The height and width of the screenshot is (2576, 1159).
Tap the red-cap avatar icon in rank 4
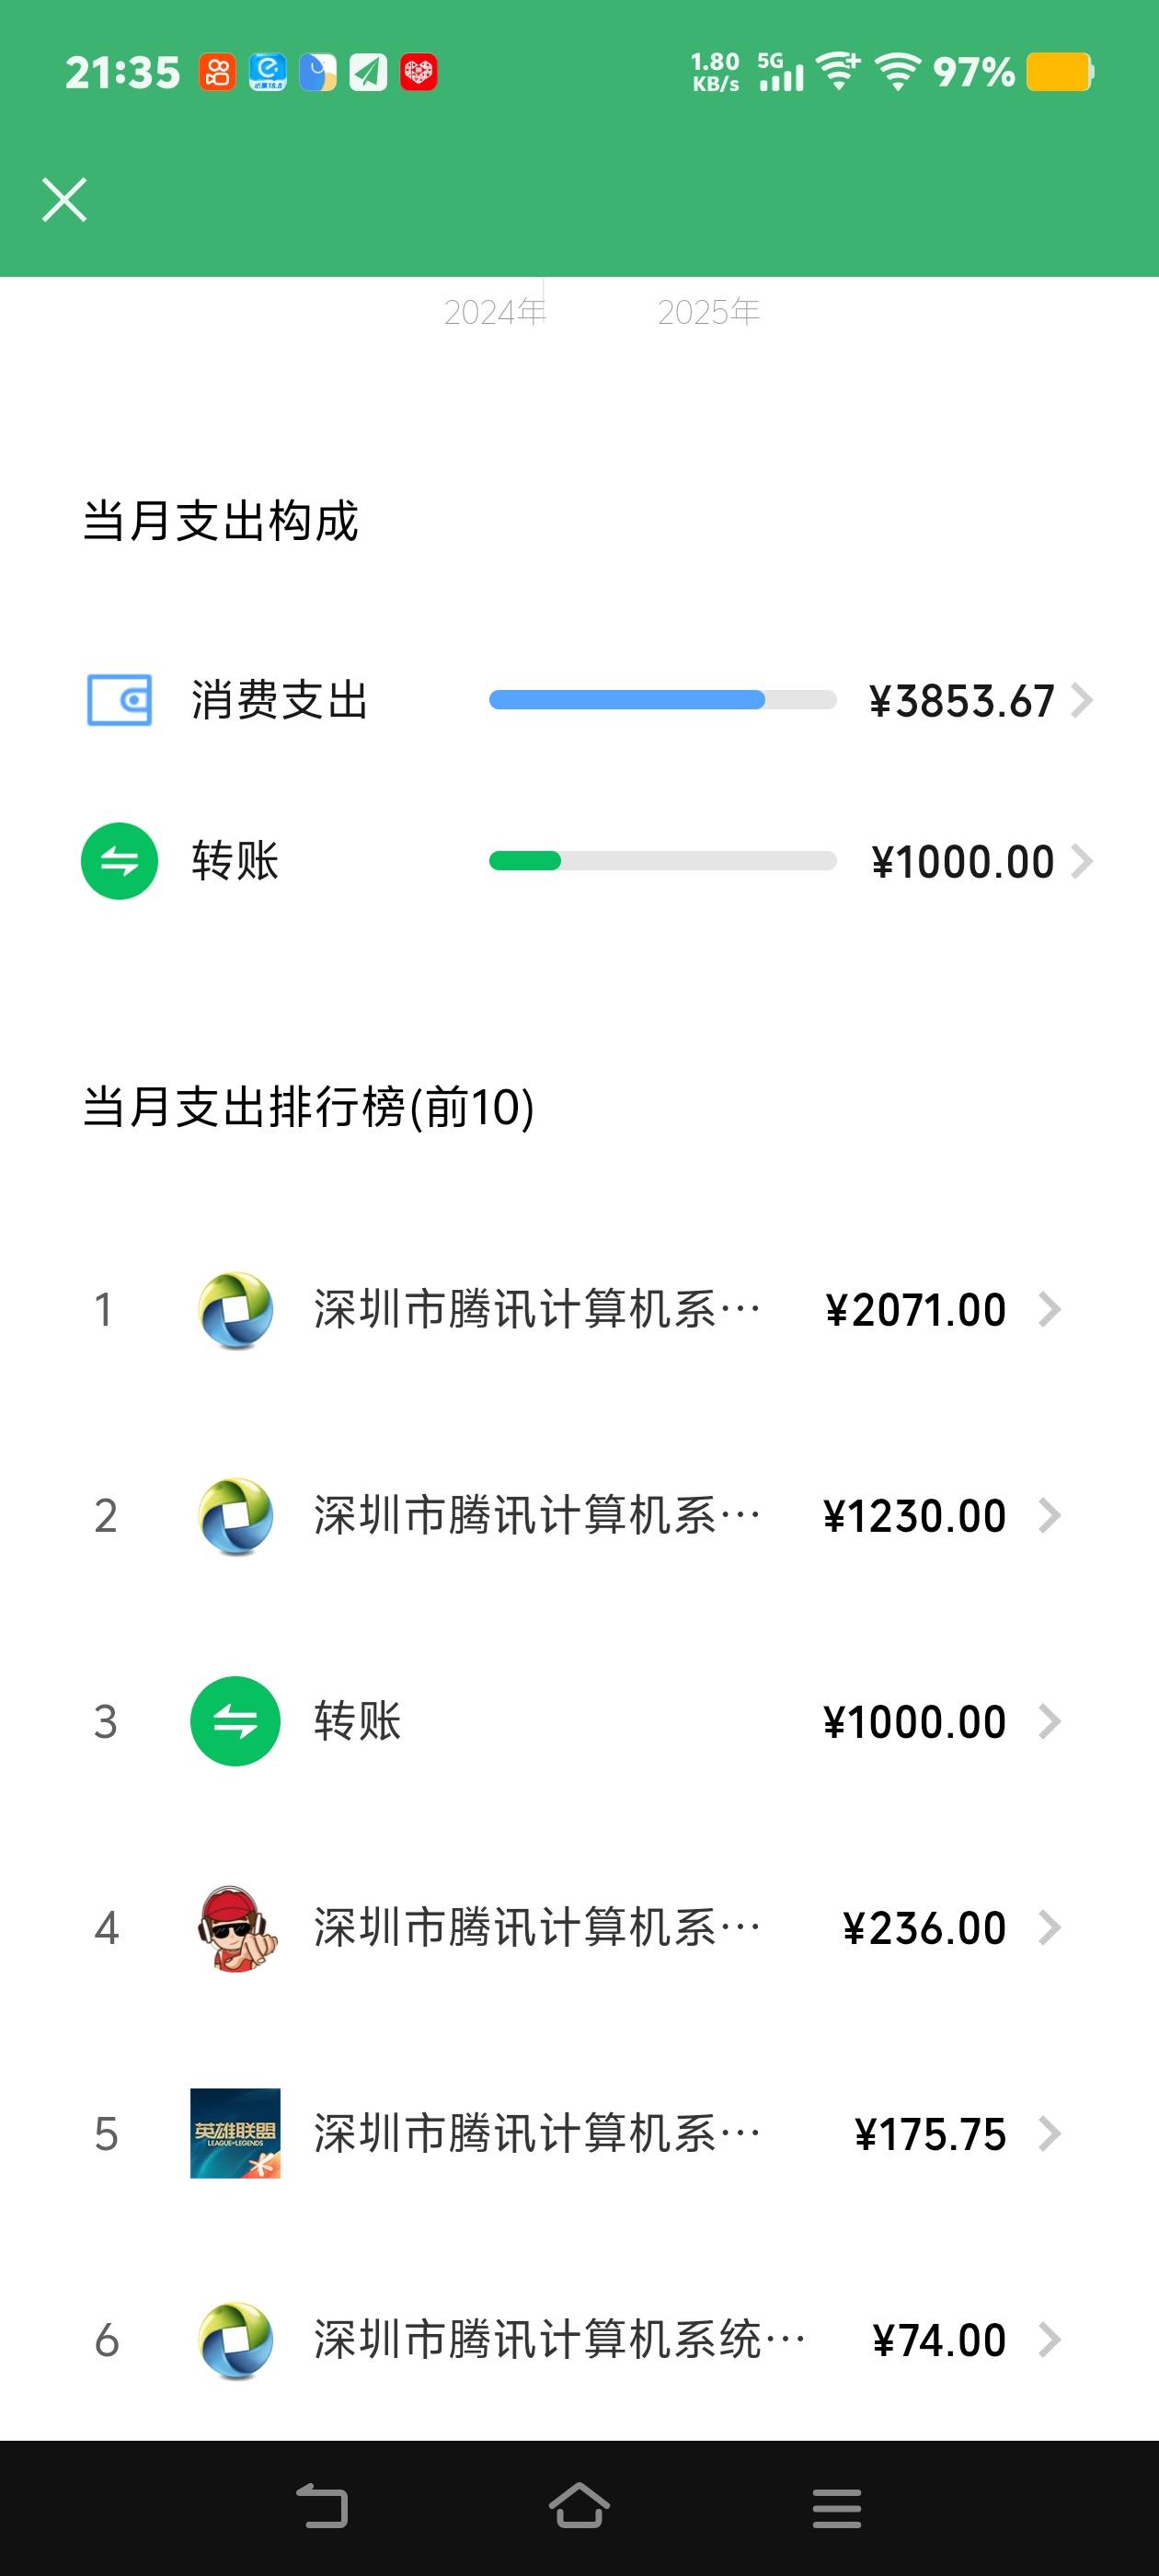click(235, 1928)
